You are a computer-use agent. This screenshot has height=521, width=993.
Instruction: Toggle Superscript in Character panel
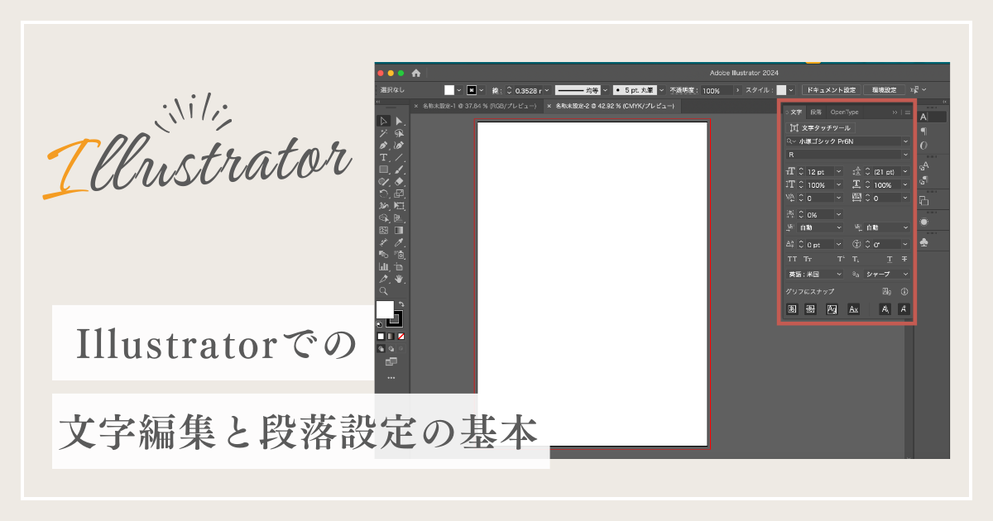[841, 260]
